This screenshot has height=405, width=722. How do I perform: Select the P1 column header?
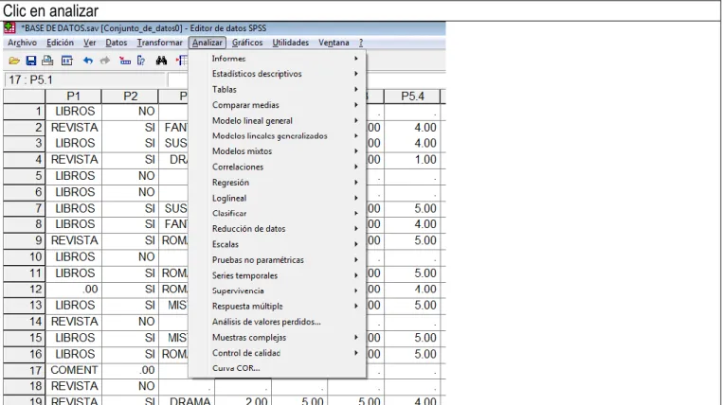click(73, 97)
